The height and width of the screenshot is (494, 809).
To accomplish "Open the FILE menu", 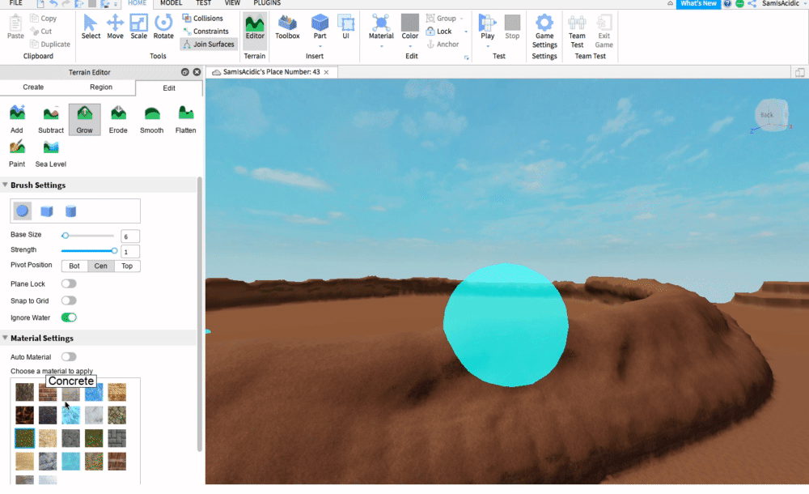I will tap(15, 3).
